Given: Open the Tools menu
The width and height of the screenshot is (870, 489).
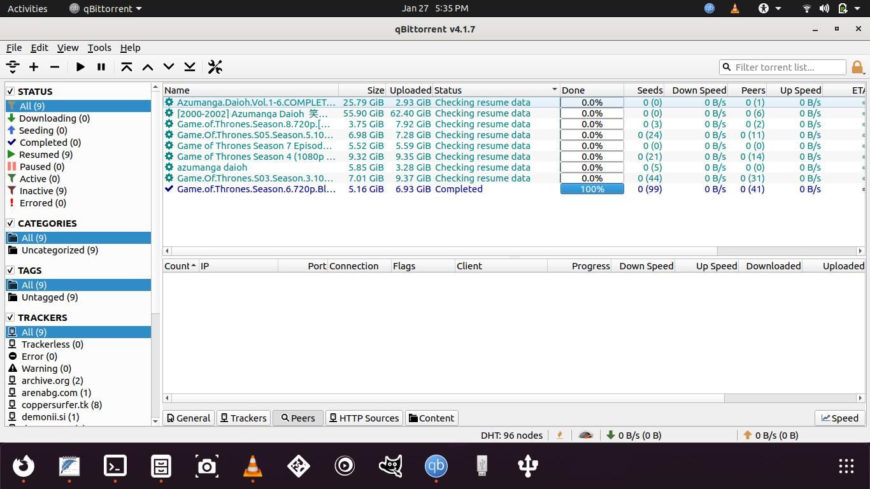Looking at the screenshot, I should [99, 48].
